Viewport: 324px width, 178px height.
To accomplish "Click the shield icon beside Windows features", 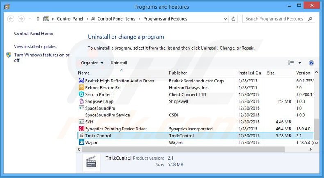I will 9,55.
